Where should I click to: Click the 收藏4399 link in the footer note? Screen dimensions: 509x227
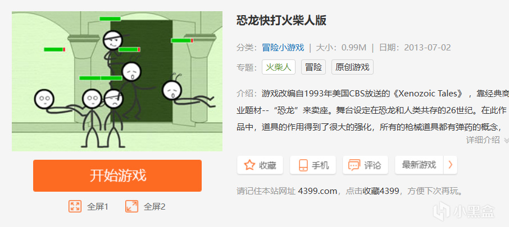[x=381, y=191]
